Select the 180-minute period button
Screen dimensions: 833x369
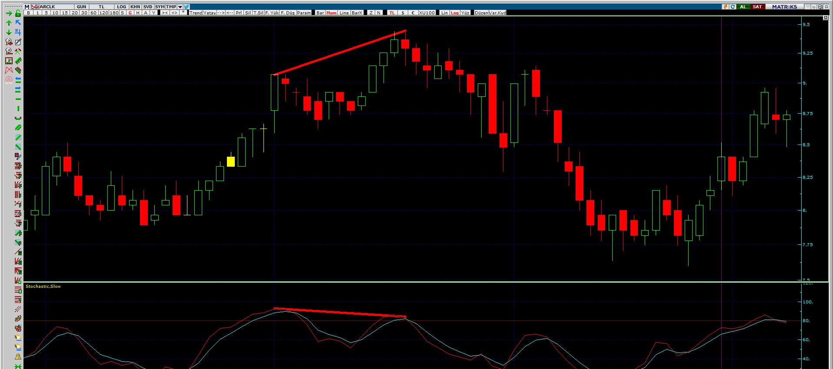pos(114,13)
